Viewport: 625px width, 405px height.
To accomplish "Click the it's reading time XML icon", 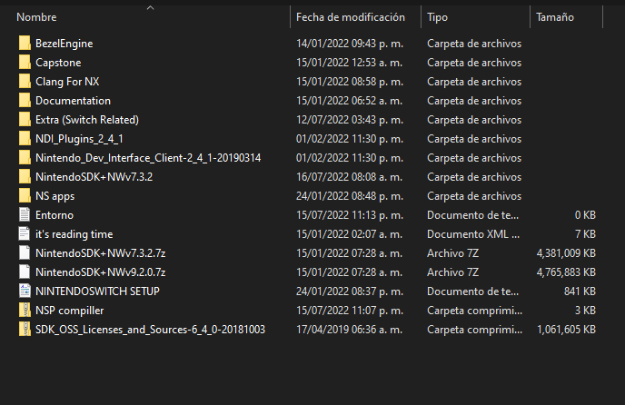I will click(25, 234).
